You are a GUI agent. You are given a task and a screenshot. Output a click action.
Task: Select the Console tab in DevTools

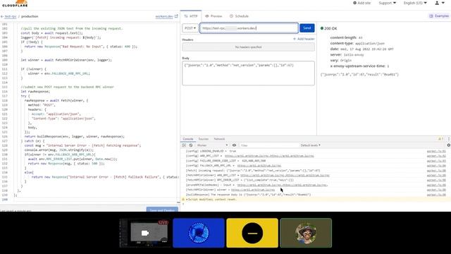pos(188,139)
